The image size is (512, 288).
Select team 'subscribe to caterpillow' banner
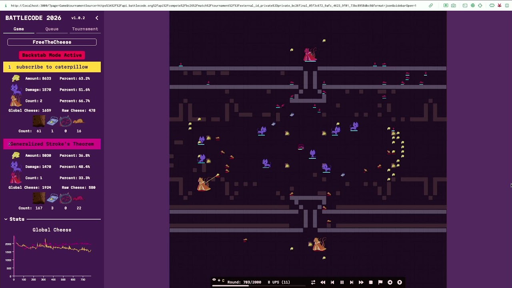point(52,67)
